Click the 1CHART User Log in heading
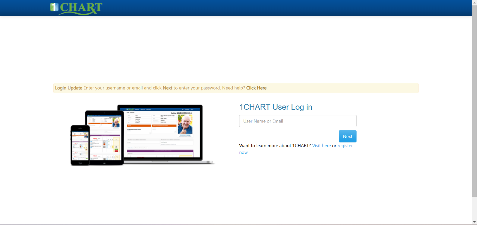Viewport: 477px width, 225px height. [x=276, y=107]
